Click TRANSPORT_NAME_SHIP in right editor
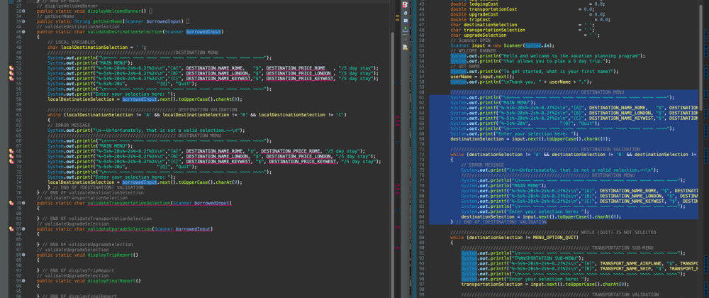The image size is (709, 298). click(x=625, y=269)
